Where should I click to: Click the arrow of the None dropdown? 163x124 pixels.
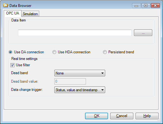[x=102, y=73]
